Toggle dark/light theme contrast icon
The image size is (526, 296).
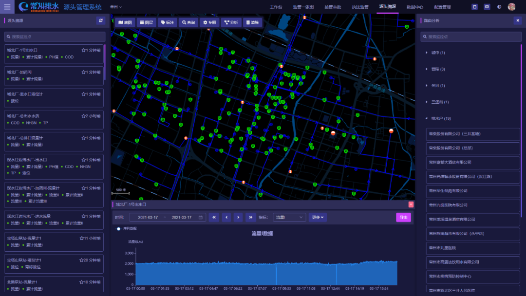tap(499, 7)
